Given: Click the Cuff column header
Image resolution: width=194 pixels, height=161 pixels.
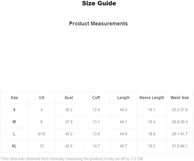Looking at the screenshot, I should pos(96,98).
